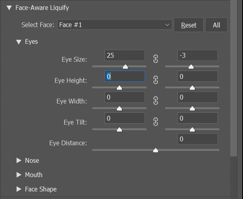Click the right Eye Height slider handle
The width and height of the screenshot is (243, 199).
pyautogui.click(x=192, y=88)
